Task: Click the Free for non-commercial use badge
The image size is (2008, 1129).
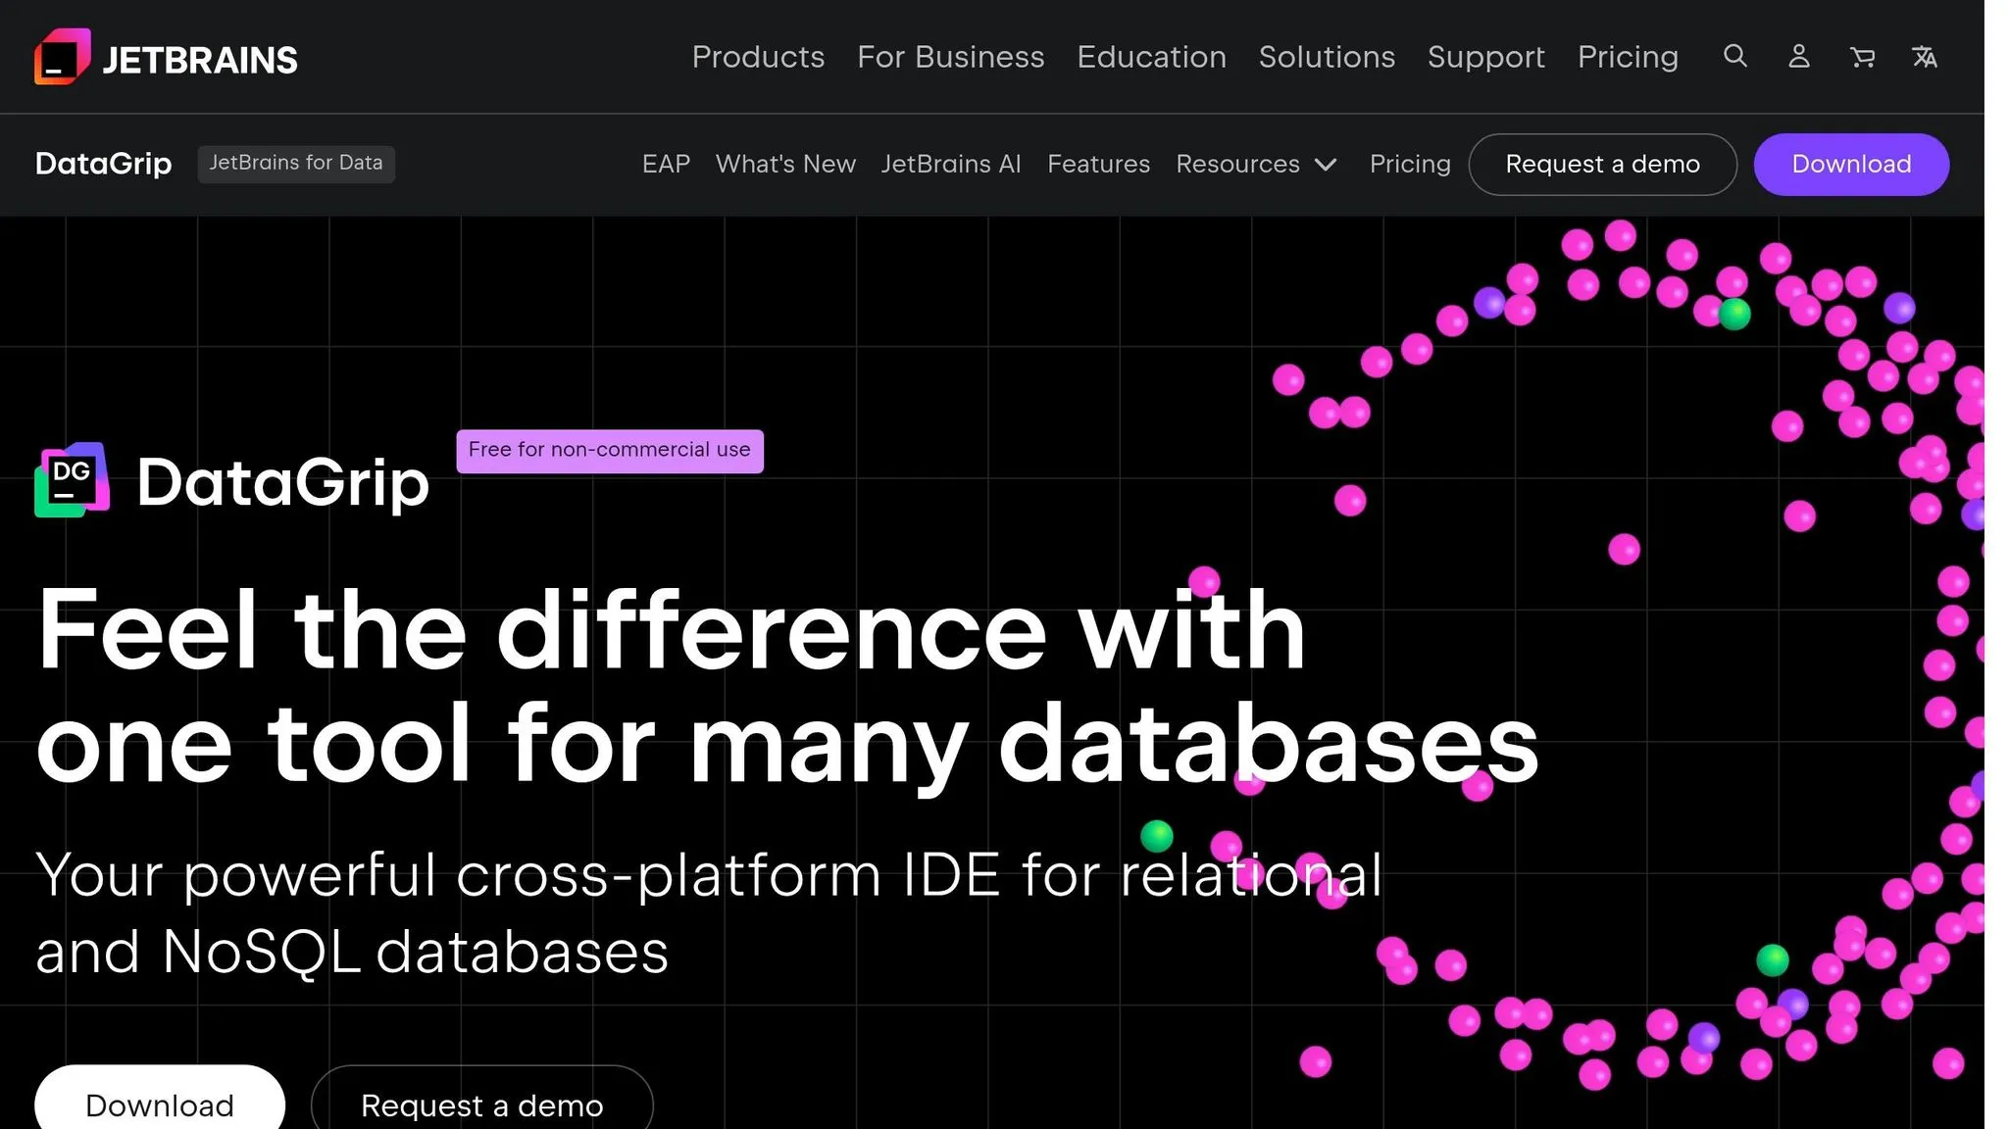Action: 609,451
